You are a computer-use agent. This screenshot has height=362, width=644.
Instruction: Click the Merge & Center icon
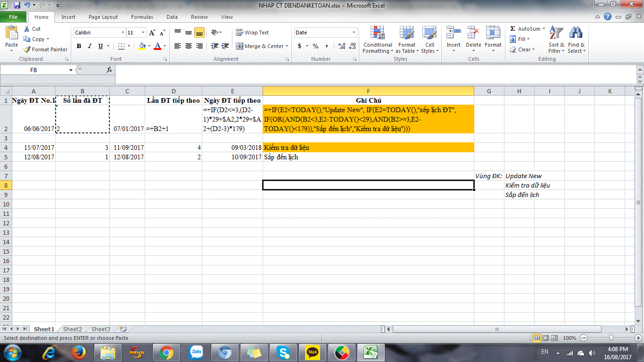click(x=240, y=46)
